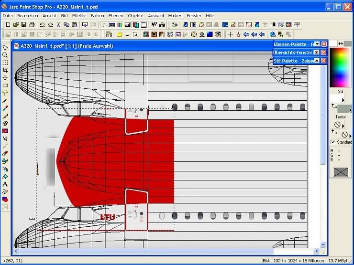Image resolution: width=354 pixels, height=265 pixels.
Task: Open the Ebenen menu
Action: [x=115, y=15]
